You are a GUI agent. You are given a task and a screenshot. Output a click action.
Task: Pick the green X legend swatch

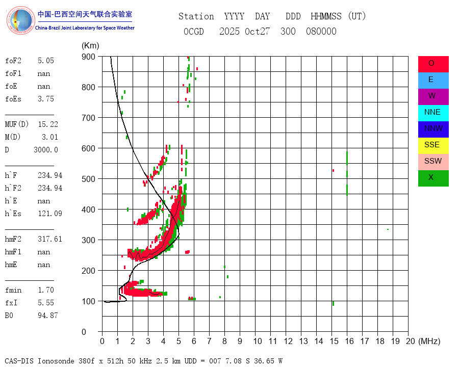433,178
